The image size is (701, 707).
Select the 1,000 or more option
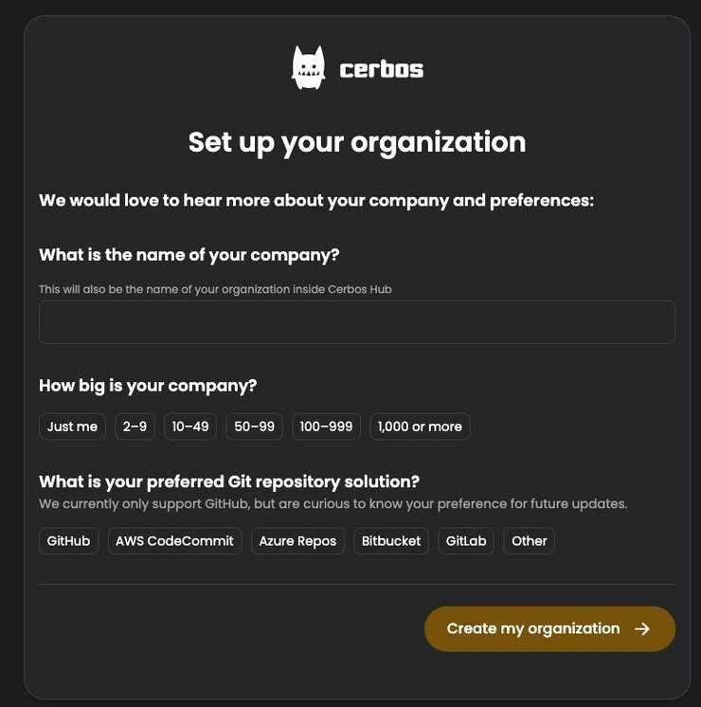[x=420, y=426]
